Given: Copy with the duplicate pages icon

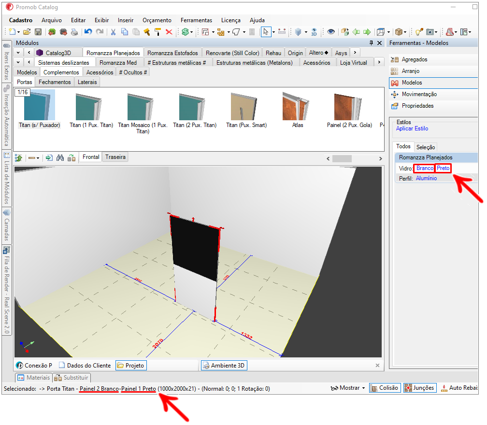Looking at the screenshot, I should coord(125,32).
